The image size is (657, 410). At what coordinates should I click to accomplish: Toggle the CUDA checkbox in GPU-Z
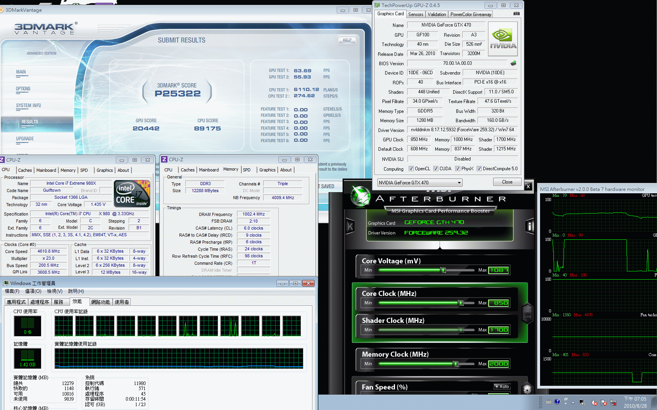[436, 169]
